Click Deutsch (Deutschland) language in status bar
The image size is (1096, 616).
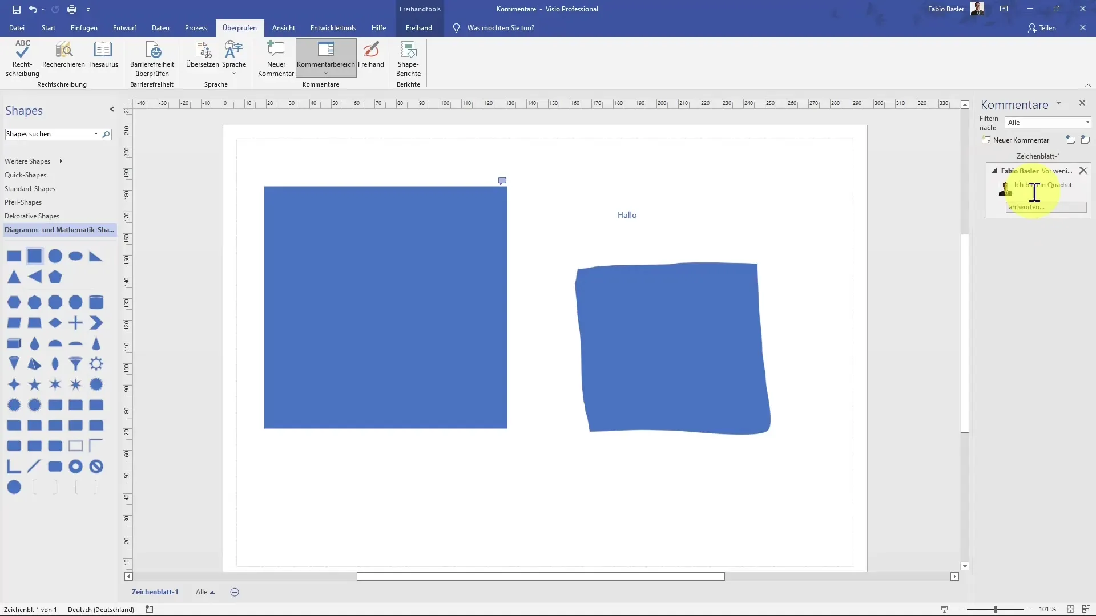(x=101, y=610)
